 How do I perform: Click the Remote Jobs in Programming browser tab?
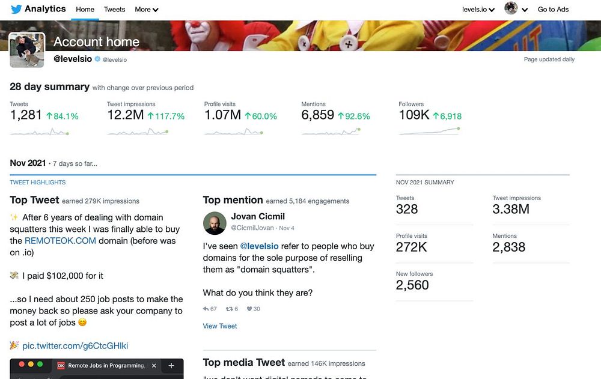click(106, 366)
